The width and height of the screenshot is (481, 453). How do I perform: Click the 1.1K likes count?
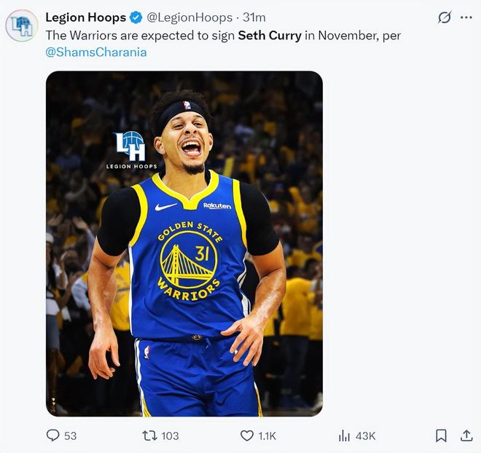tap(267, 436)
